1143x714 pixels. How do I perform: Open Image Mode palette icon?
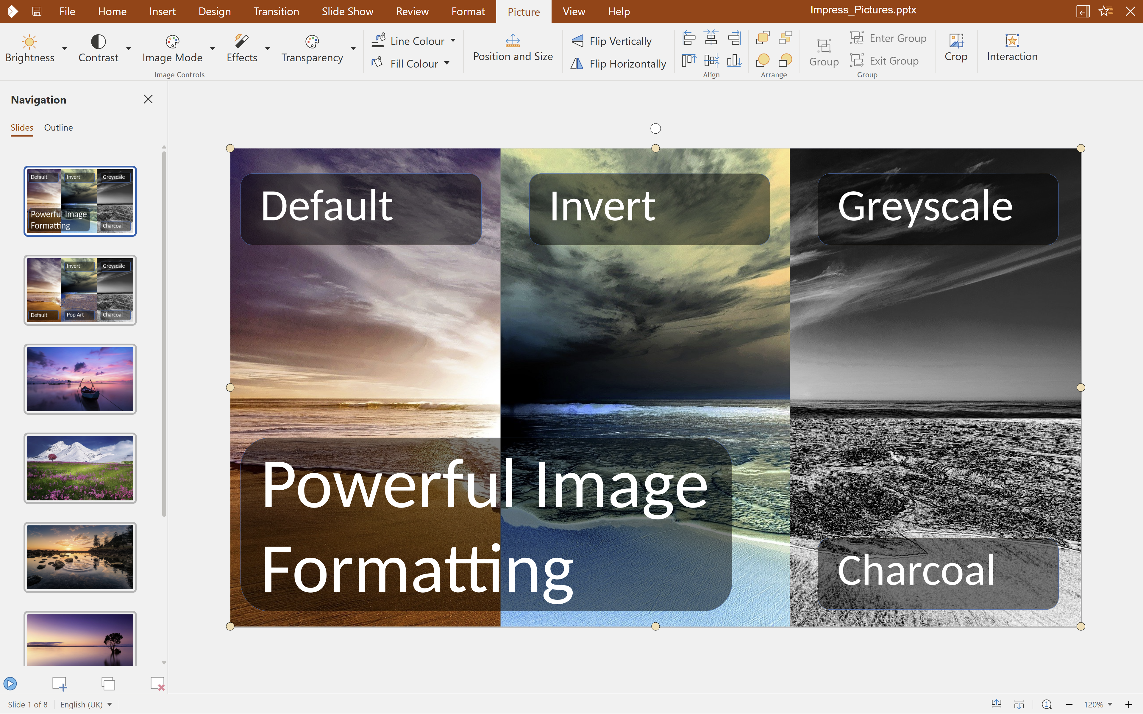(x=172, y=42)
